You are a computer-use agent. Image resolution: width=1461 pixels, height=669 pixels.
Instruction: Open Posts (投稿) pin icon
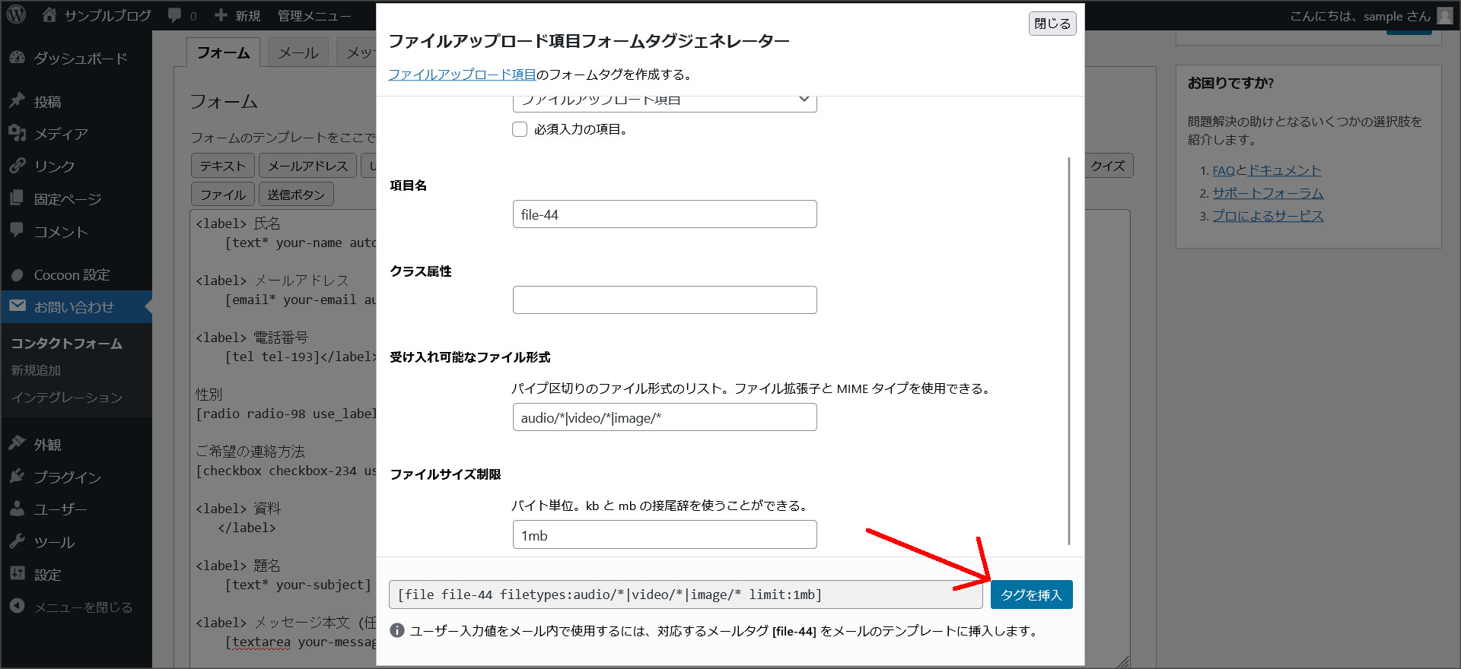point(18,101)
